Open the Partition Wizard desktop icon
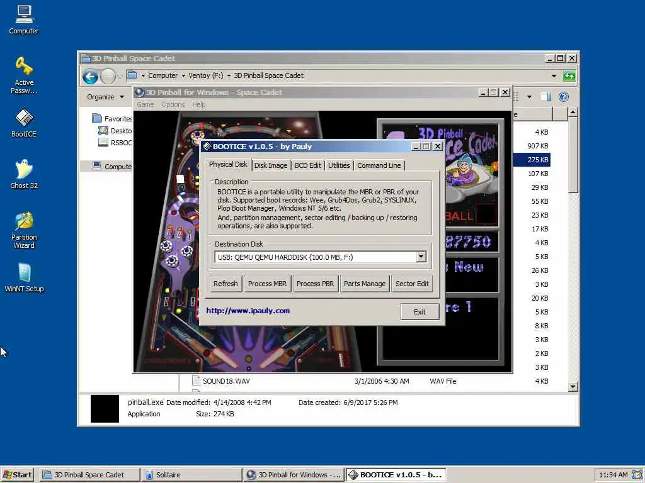 (x=24, y=230)
